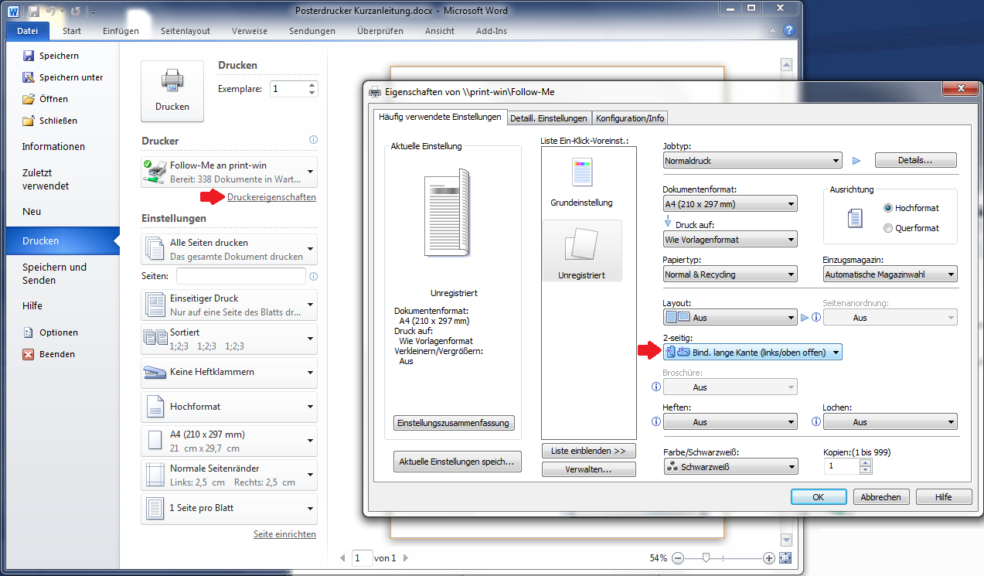The height and width of the screenshot is (576, 984).
Task: Click the Speichern disk icon in the backstage menu
Action: click(29, 56)
